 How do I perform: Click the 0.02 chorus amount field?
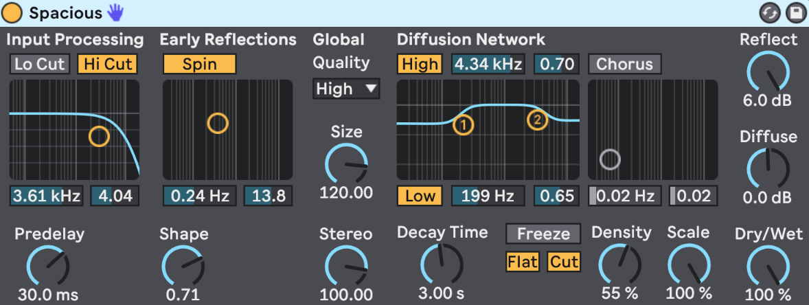pos(694,196)
